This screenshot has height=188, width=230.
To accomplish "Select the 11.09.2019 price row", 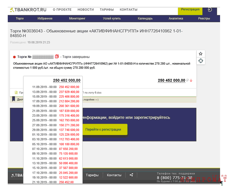I will pyautogui.click(x=56, y=87).
